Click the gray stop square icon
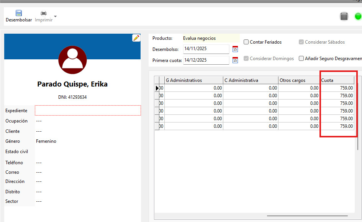The width and height of the screenshot is (362, 222). [344, 16]
